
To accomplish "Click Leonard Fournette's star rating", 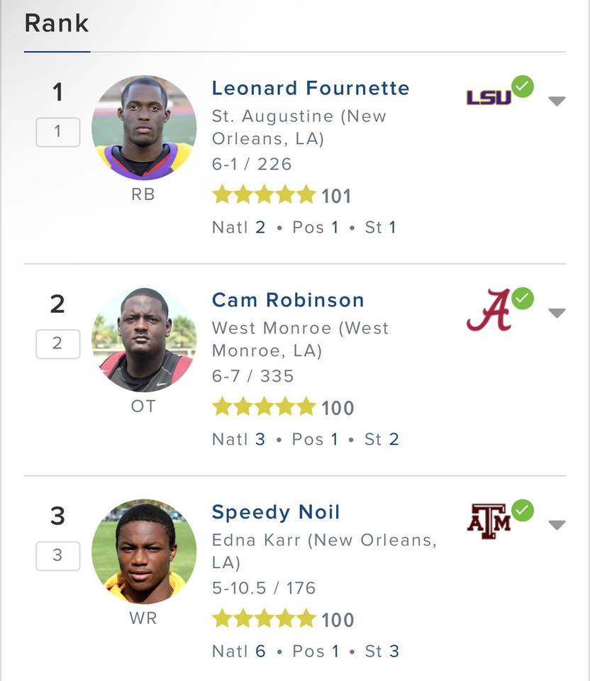I will pyautogui.click(x=264, y=194).
